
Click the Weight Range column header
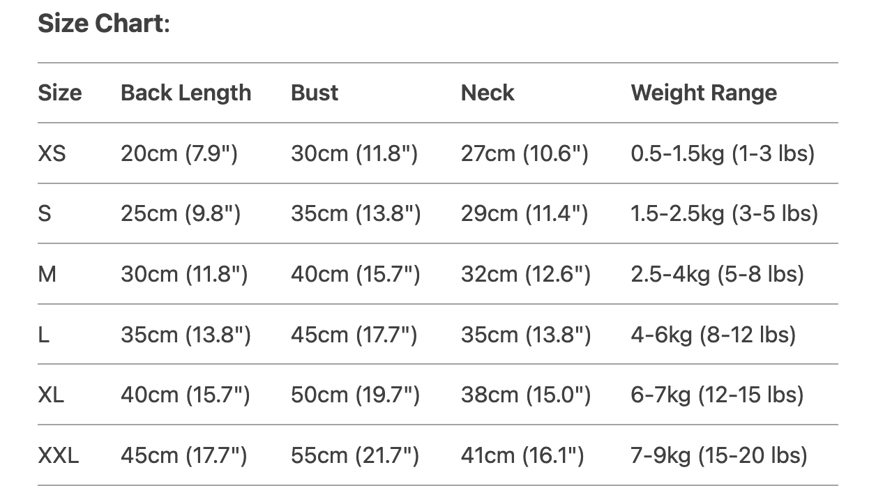(704, 93)
